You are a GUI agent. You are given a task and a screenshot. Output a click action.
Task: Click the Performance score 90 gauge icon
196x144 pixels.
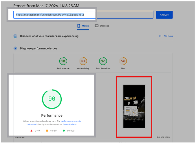63,61
